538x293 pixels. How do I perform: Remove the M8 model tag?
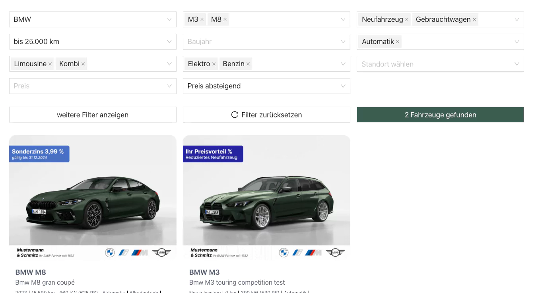pyautogui.click(x=225, y=19)
